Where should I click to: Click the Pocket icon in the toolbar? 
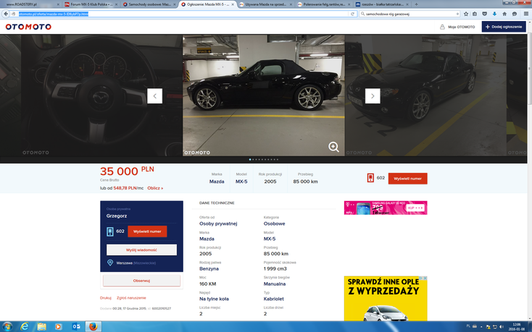(484, 14)
